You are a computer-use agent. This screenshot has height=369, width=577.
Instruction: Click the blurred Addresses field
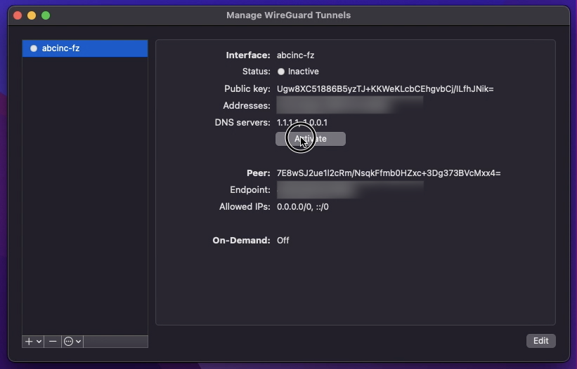point(350,105)
